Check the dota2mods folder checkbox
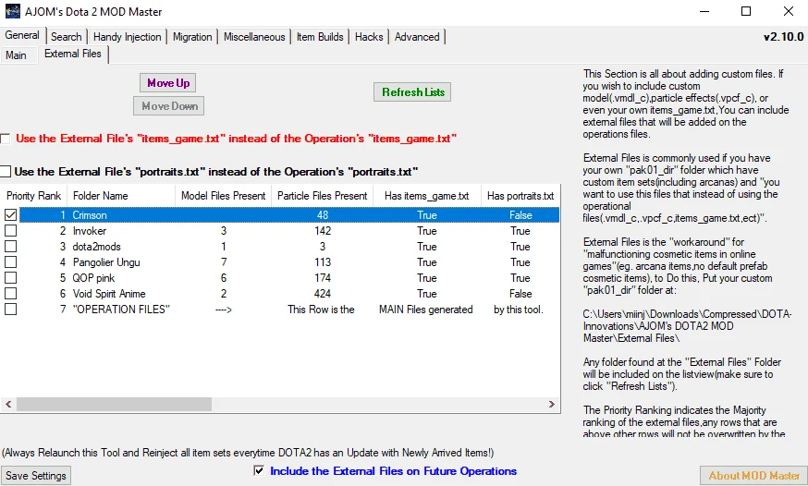Viewport: 808px width, 486px height. click(x=10, y=246)
